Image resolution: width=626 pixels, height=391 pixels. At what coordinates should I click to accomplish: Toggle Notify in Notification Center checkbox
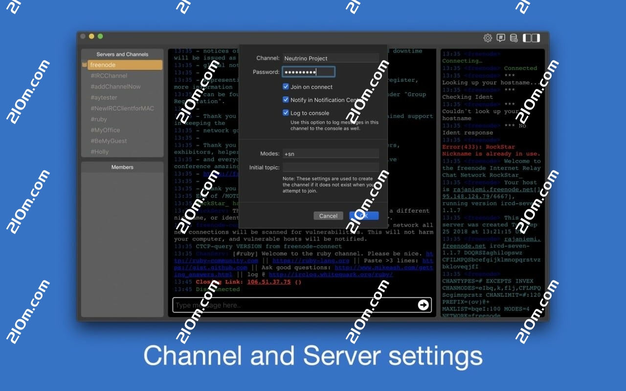286,100
